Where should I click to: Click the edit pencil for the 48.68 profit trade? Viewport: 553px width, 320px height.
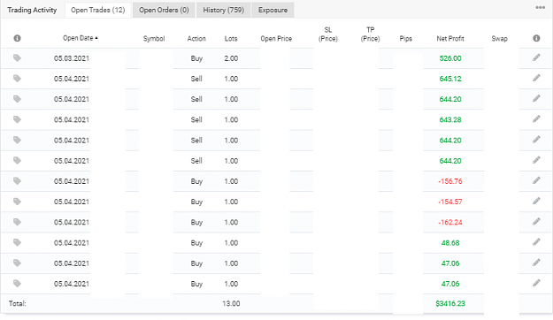(536, 242)
